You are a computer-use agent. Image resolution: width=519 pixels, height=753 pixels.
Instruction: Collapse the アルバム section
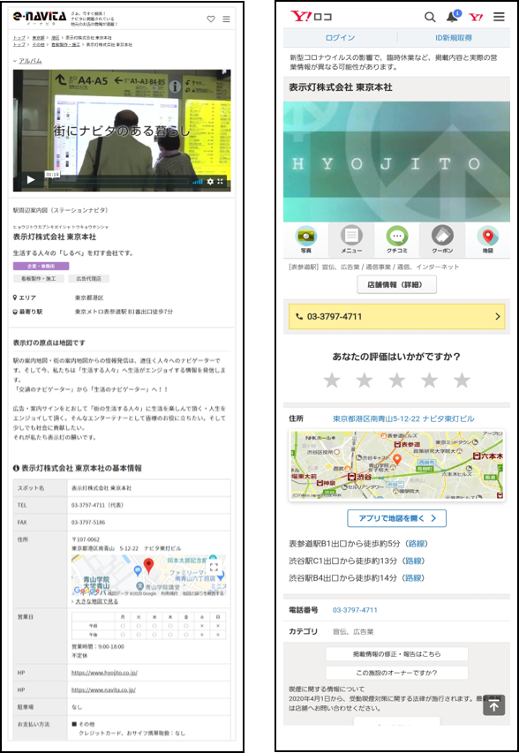[x=27, y=61]
